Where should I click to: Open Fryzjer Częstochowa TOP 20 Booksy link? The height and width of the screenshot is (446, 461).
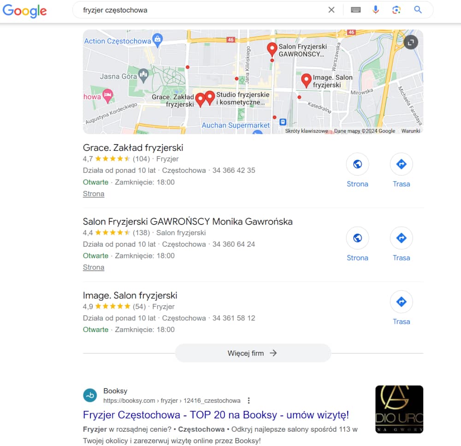(x=216, y=415)
